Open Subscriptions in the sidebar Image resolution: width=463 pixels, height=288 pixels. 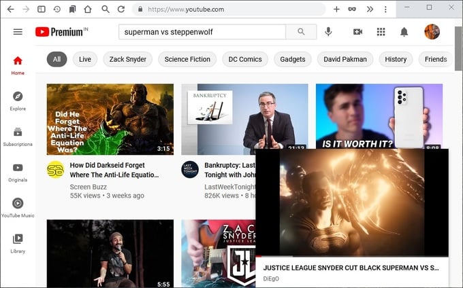click(18, 137)
